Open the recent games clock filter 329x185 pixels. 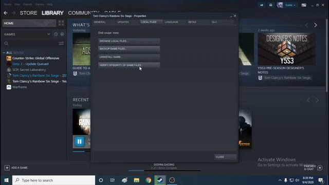coord(56,34)
